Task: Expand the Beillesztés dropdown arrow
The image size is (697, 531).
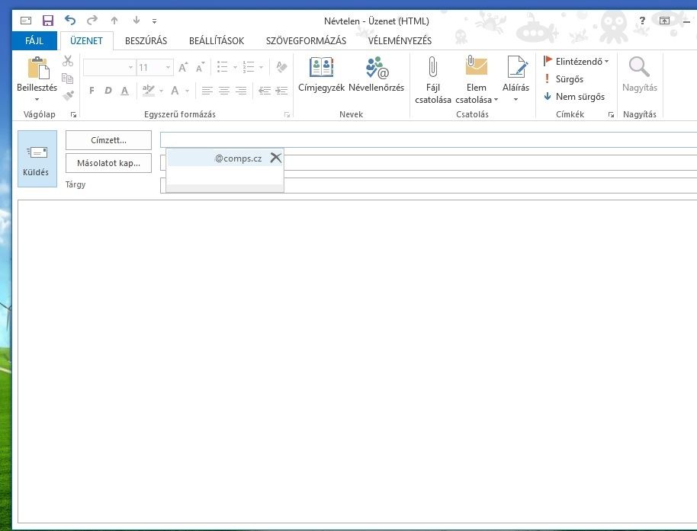Action: click(x=37, y=100)
